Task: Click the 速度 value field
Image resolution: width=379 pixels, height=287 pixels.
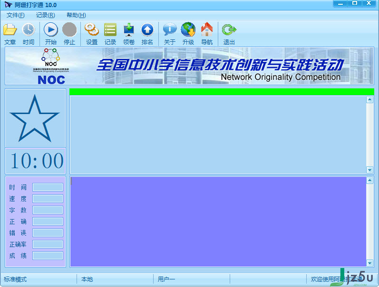Action: 48,199
